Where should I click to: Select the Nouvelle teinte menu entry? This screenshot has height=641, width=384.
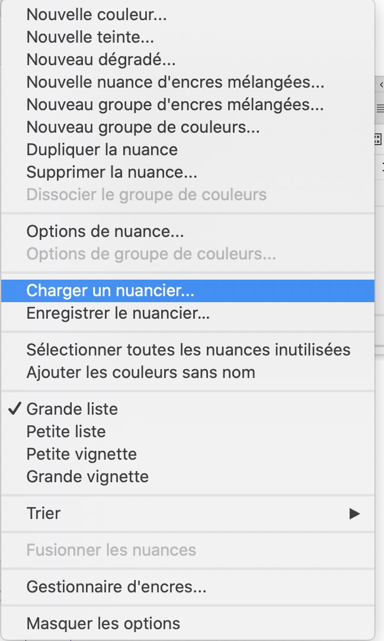pos(90,37)
